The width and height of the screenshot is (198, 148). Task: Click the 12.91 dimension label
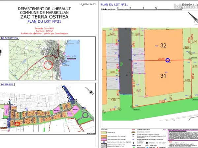click(118, 93)
